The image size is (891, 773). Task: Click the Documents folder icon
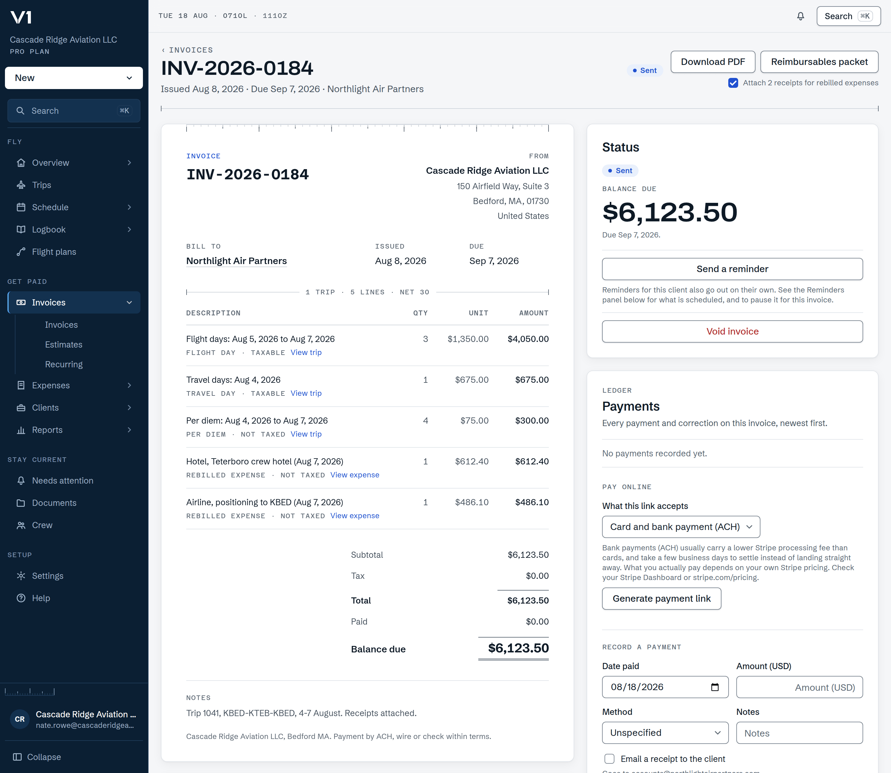tap(21, 503)
